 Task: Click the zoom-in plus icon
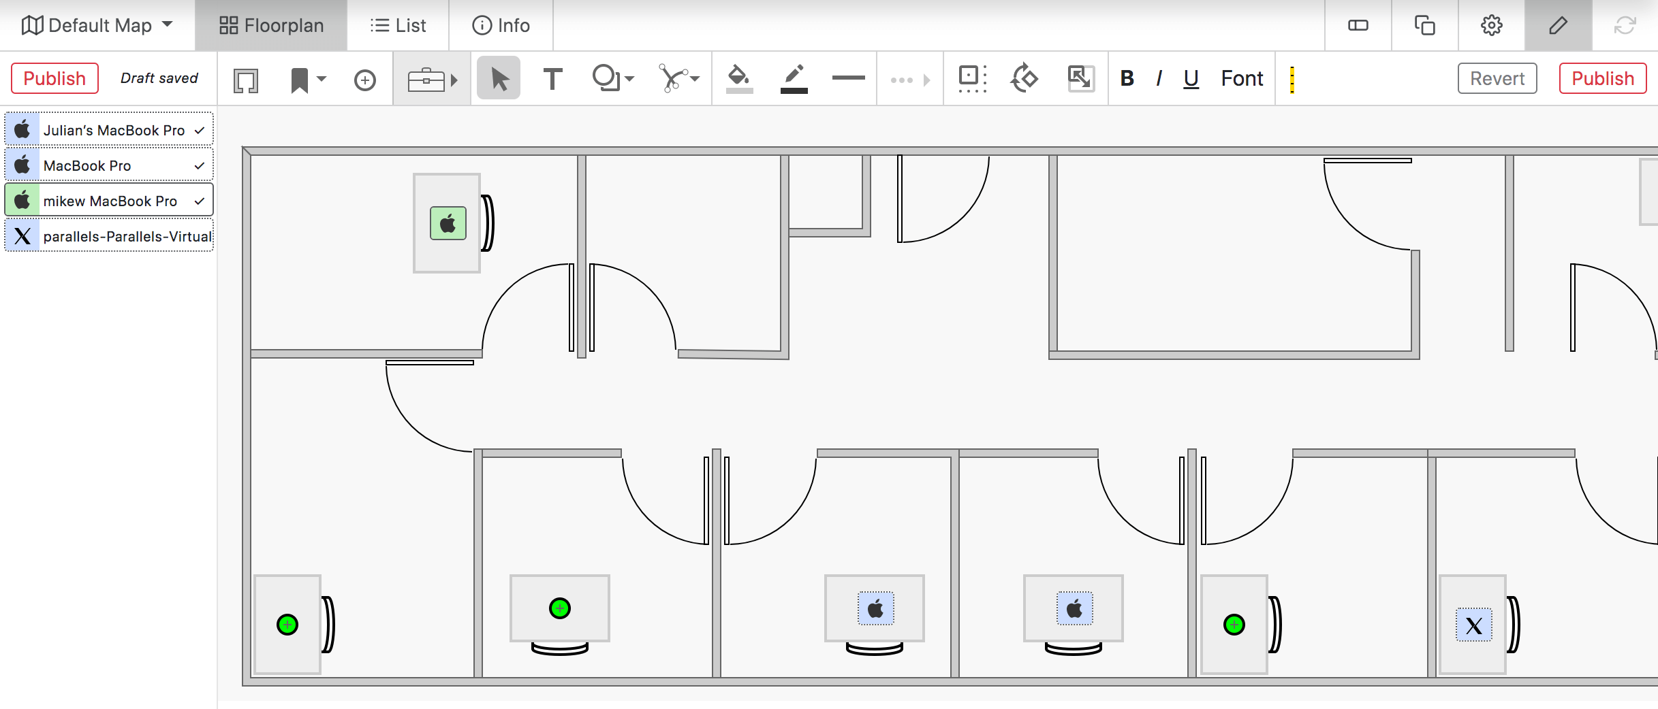pyautogui.click(x=365, y=79)
